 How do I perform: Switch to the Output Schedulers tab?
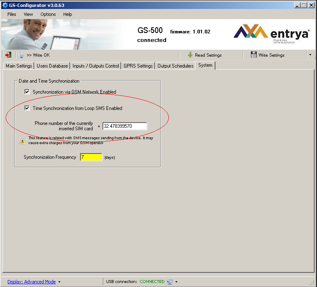[175, 66]
